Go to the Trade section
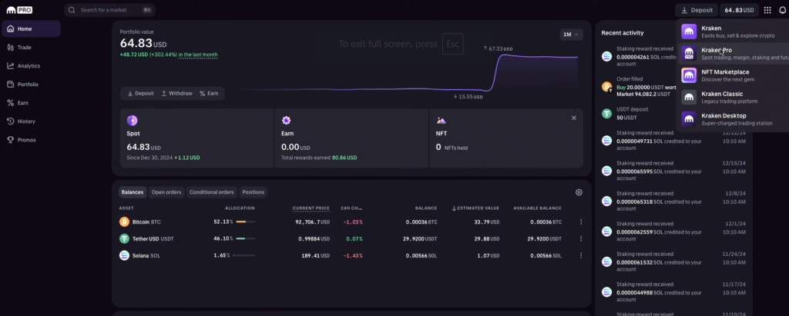Viewport: 789px width, 316px height. (x=31, y=47)
